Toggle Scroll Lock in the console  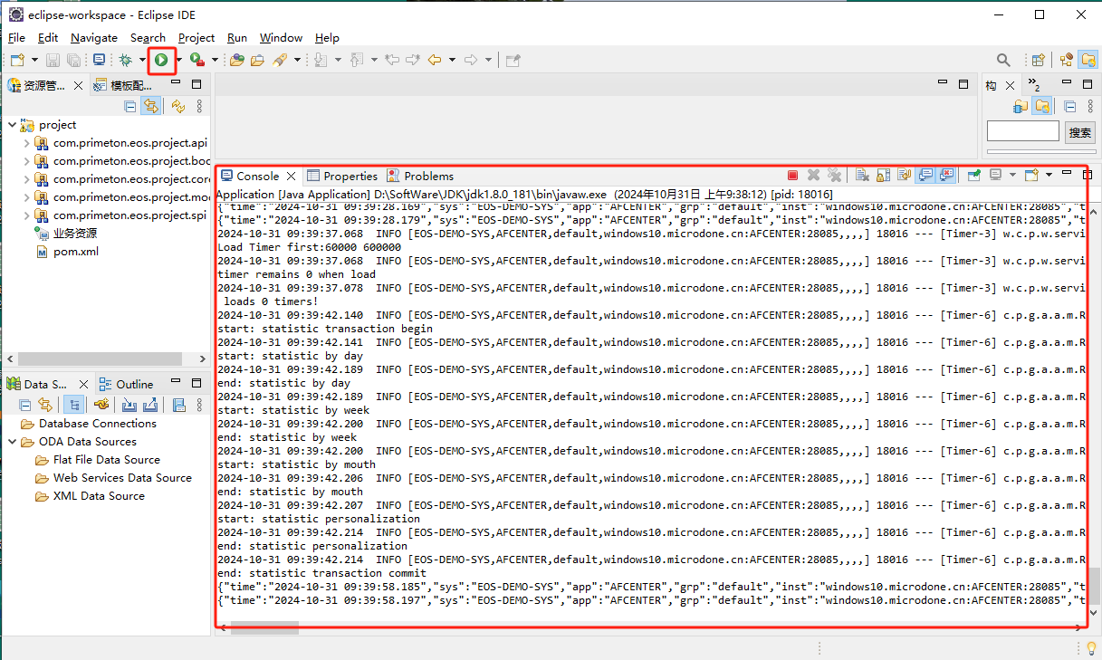(883, 176)
